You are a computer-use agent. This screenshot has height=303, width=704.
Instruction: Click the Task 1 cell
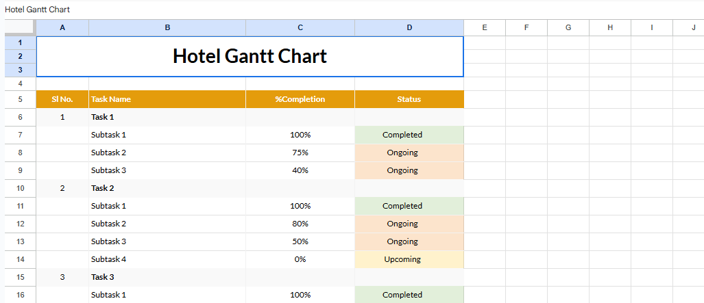coord(167,117)
